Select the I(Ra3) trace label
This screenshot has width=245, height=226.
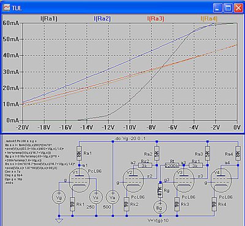click(156, 18)
